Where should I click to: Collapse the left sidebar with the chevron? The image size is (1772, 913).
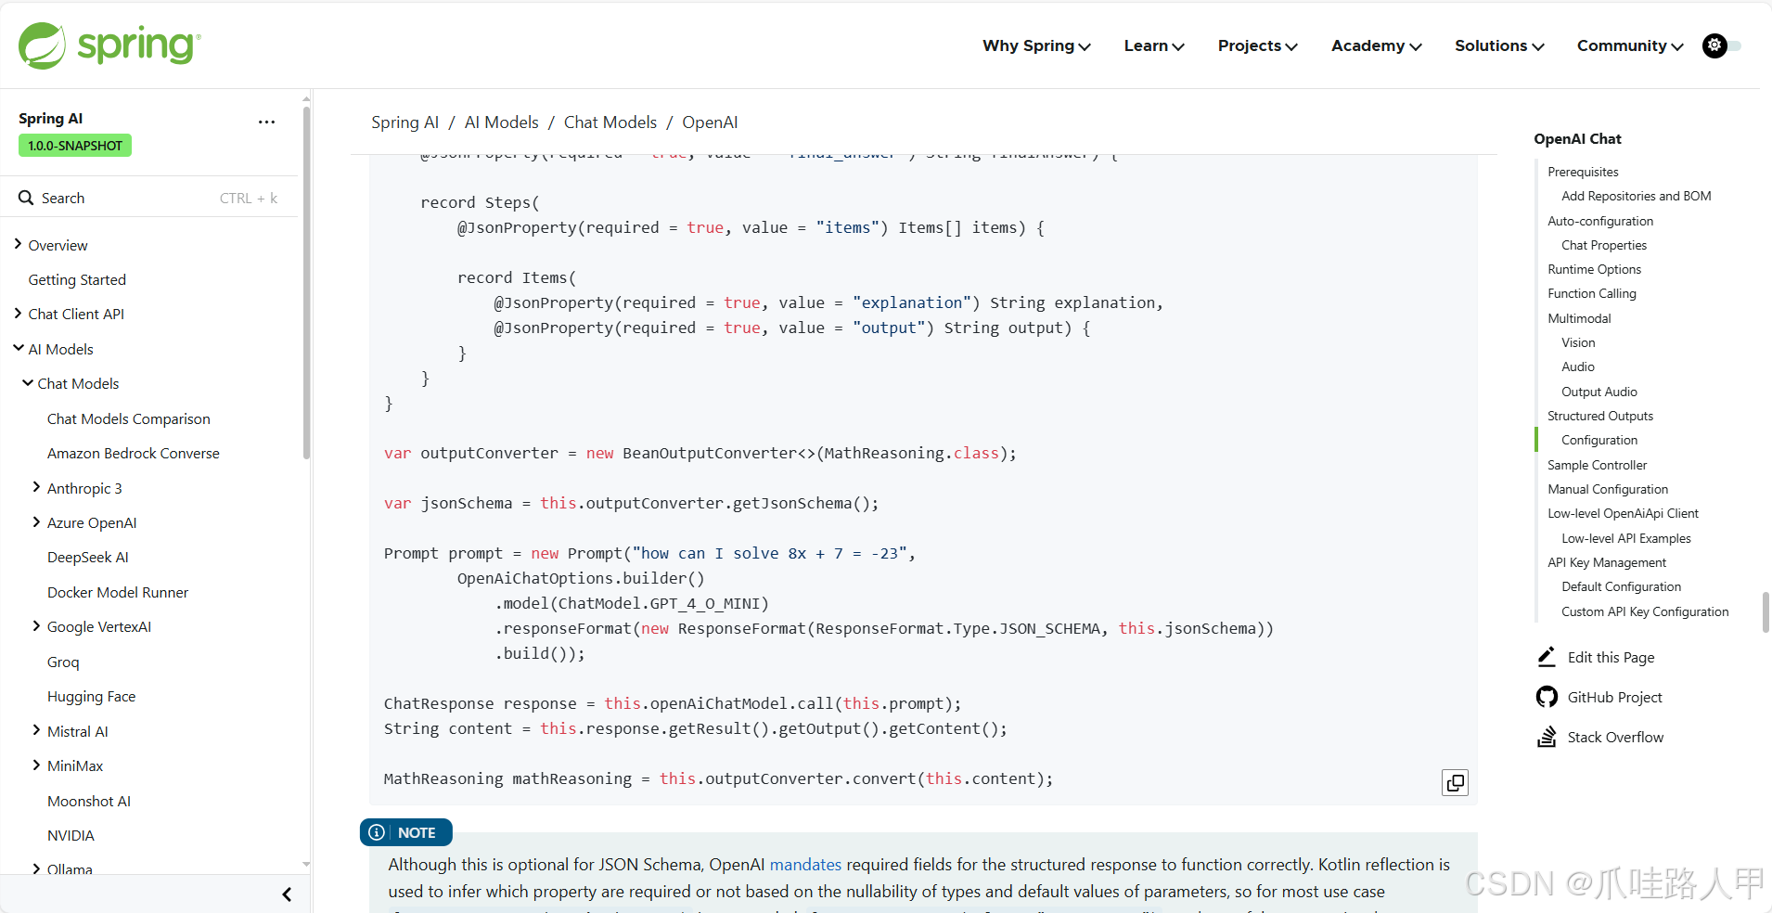pyautogui.click(x=286, y=894)
